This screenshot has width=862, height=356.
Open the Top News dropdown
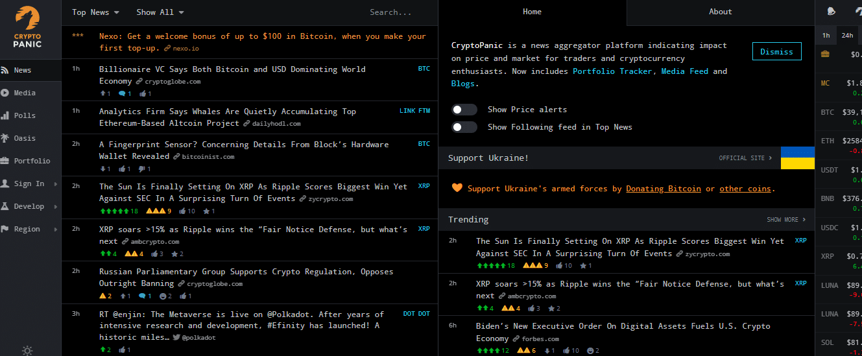(x=95, y=12)
